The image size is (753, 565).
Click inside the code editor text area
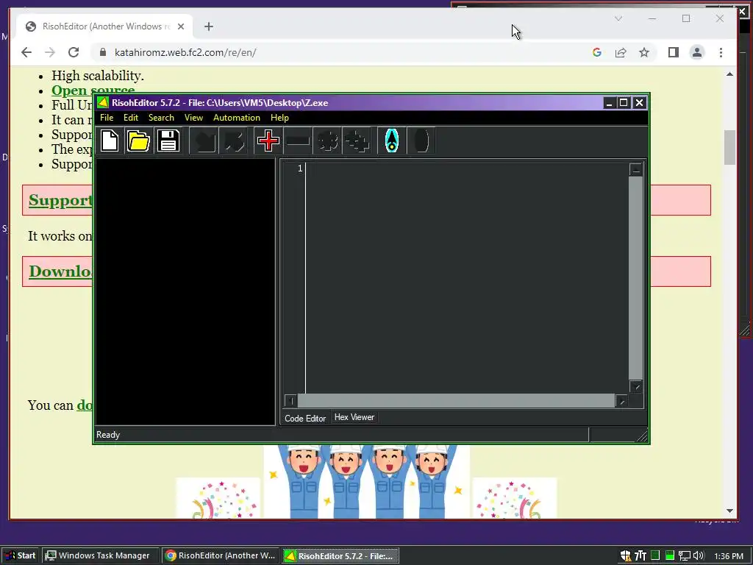[467, 278]
